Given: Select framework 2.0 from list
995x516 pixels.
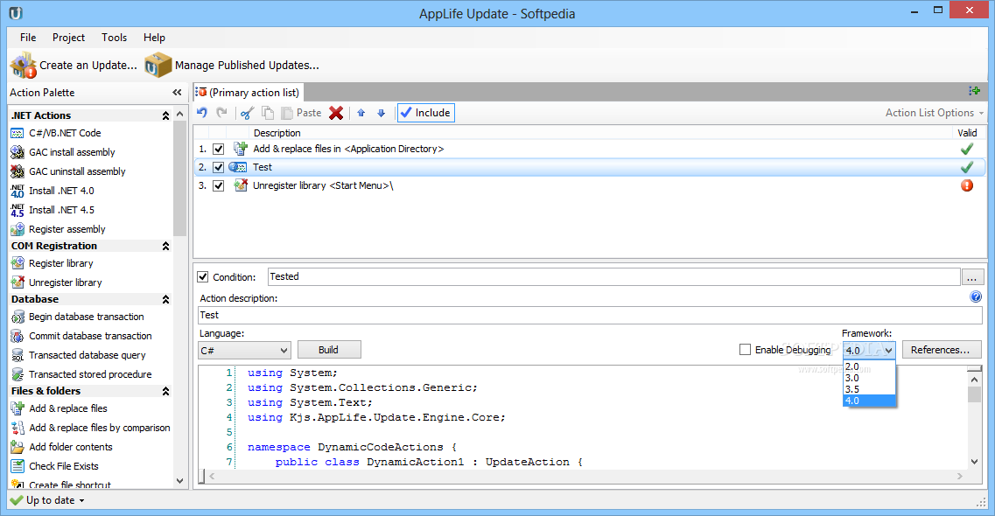Looking at the screenshot, I should coord(869,366).
